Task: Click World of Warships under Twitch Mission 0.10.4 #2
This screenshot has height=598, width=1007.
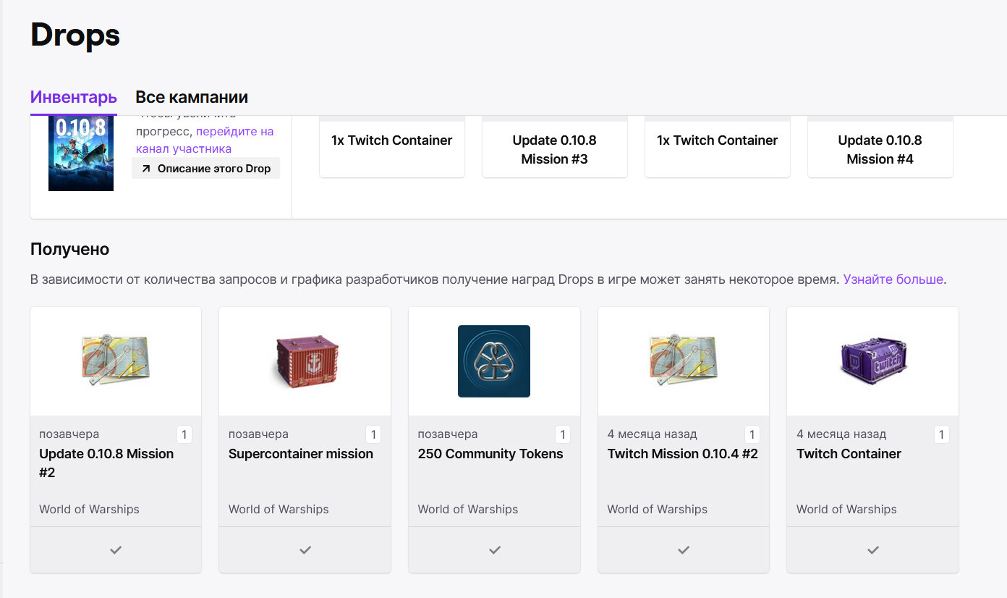Action: (x=658, y=509)
